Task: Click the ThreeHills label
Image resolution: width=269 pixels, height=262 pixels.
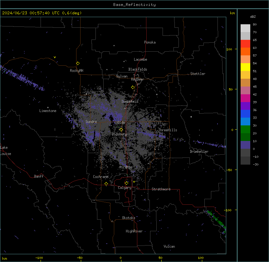Action: click(168, 130)
